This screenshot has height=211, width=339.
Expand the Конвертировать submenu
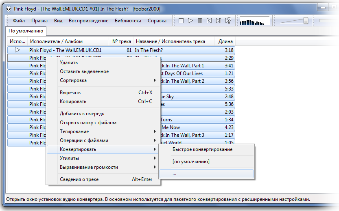(103, 149)
